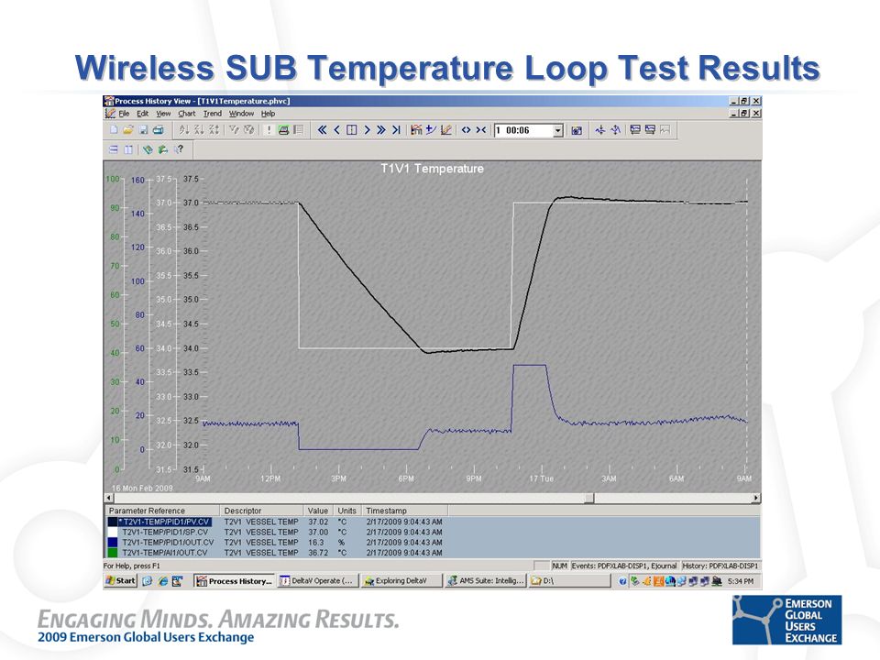Click the center time page icon
The height and width of the screenshot is (660, 880).
tap(351, 130)
